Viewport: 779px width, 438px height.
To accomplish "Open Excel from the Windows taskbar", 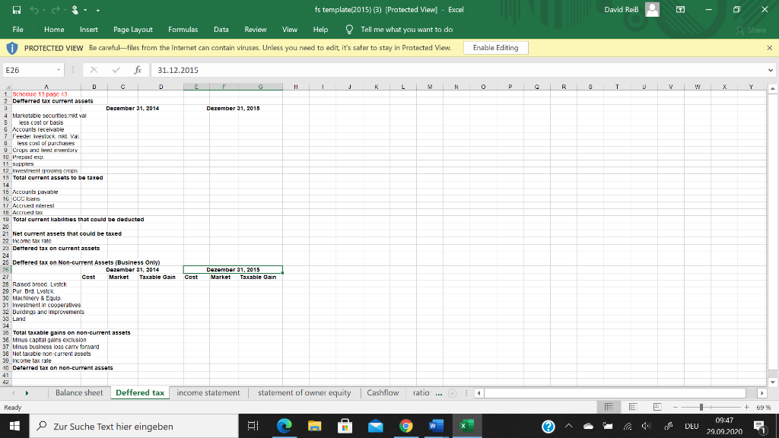I will [469, 427].
